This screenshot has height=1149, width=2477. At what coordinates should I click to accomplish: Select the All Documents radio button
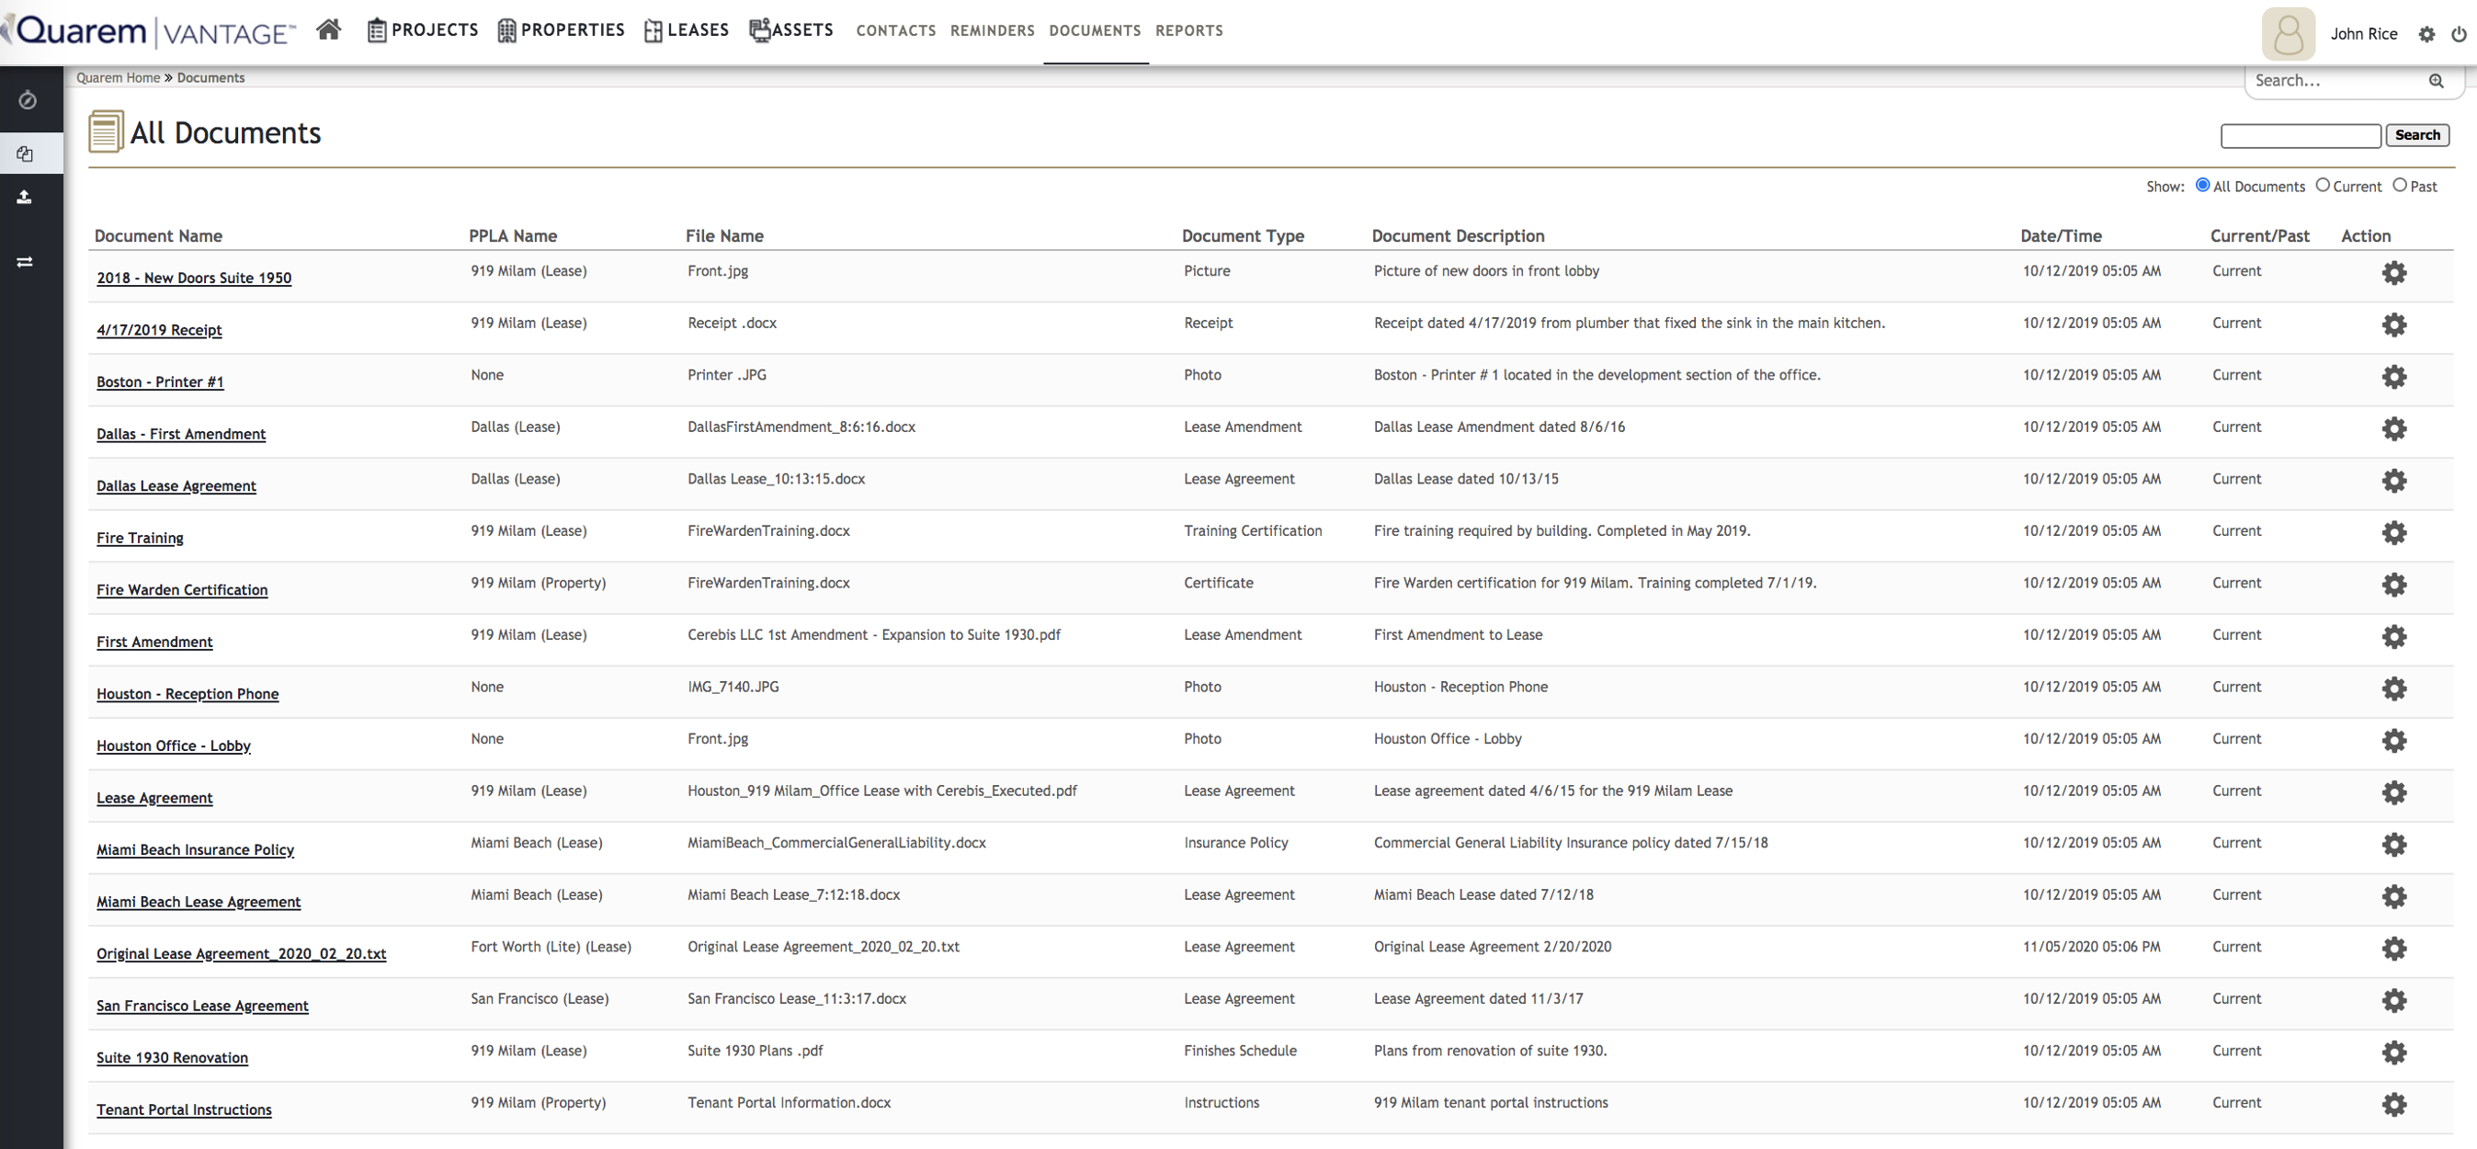(x=2202, y=186)
